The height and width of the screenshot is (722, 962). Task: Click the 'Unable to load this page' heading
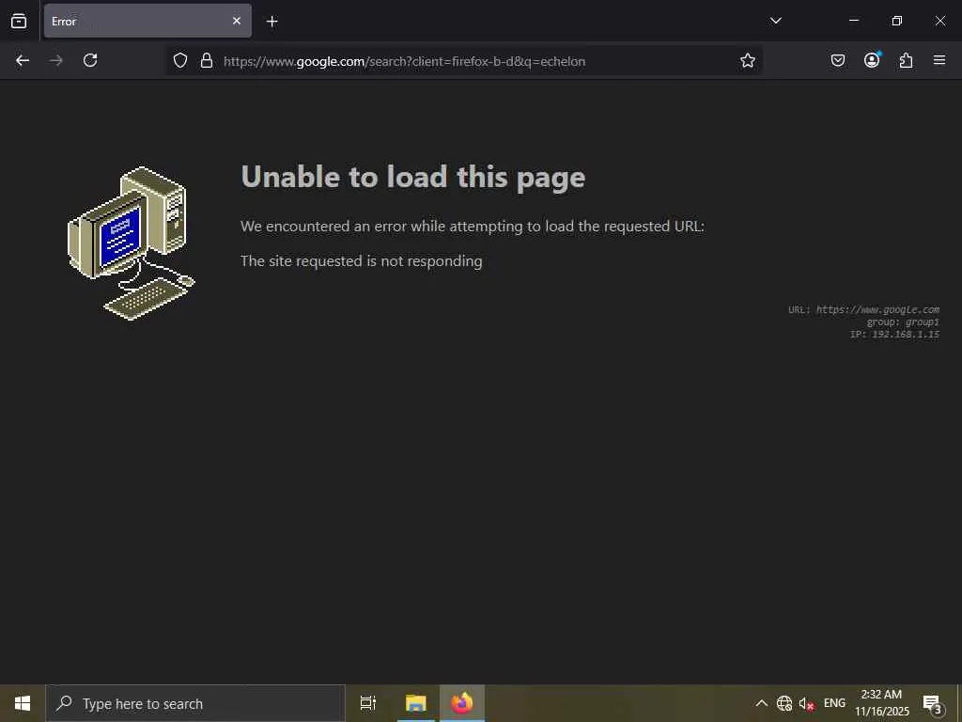click(413, 178)
